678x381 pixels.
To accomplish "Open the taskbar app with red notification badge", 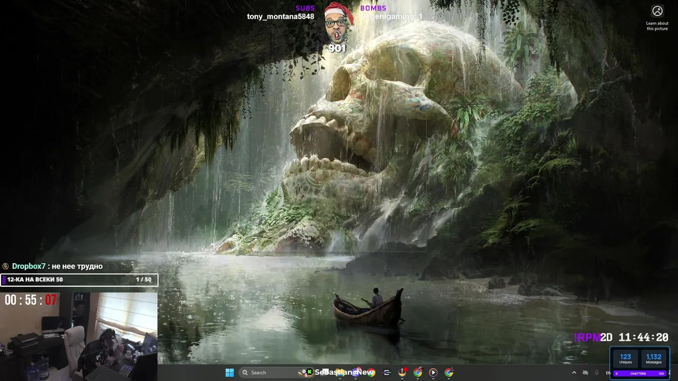I will coord(403,373).
